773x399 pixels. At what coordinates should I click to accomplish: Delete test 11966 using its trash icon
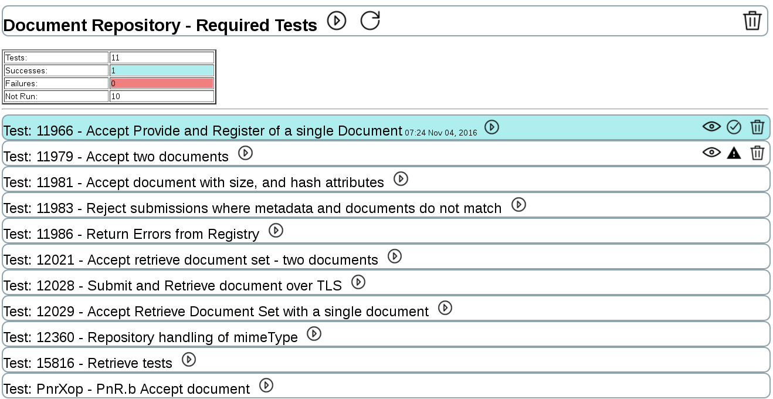coord(757,127)
